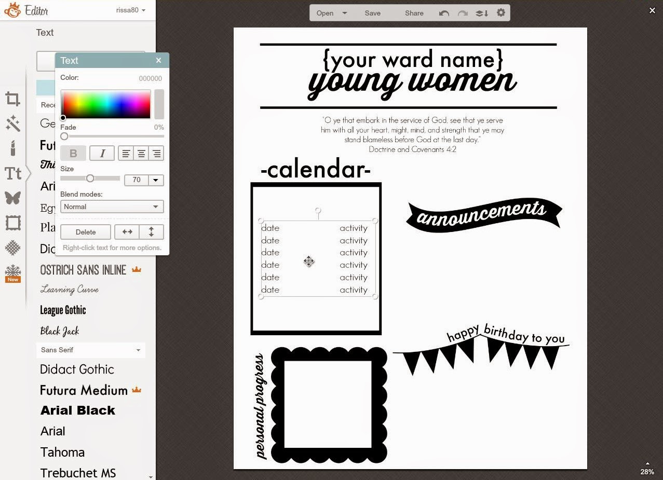
Task: Open the size 70 dropdown
Action: point(156,180)
